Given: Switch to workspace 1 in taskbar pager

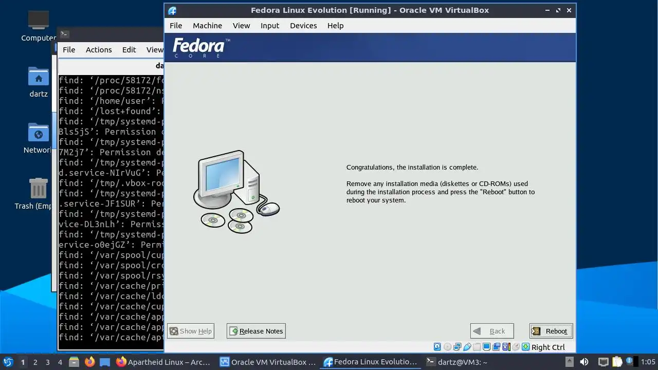Looking at the screenshot, I should [x=23, y=362].
